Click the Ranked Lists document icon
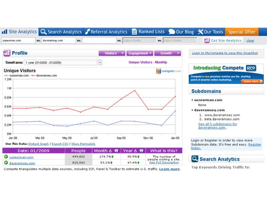The width and height of the screenshot is (267, 200). (x=134, y=32)
